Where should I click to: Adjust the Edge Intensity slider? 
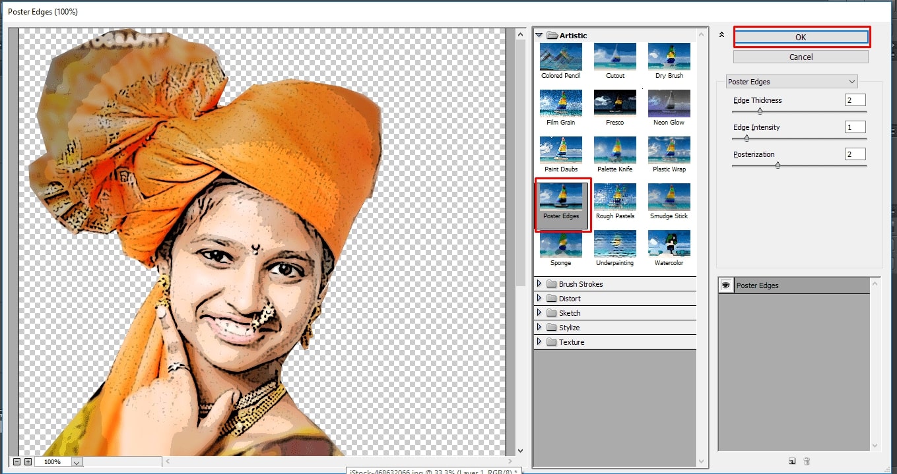pos(747,138)
